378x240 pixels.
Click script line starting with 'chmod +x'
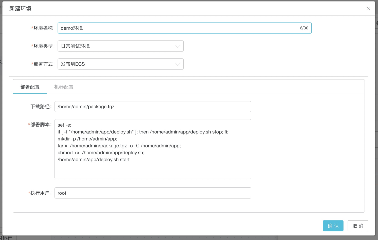coord(101,152)
